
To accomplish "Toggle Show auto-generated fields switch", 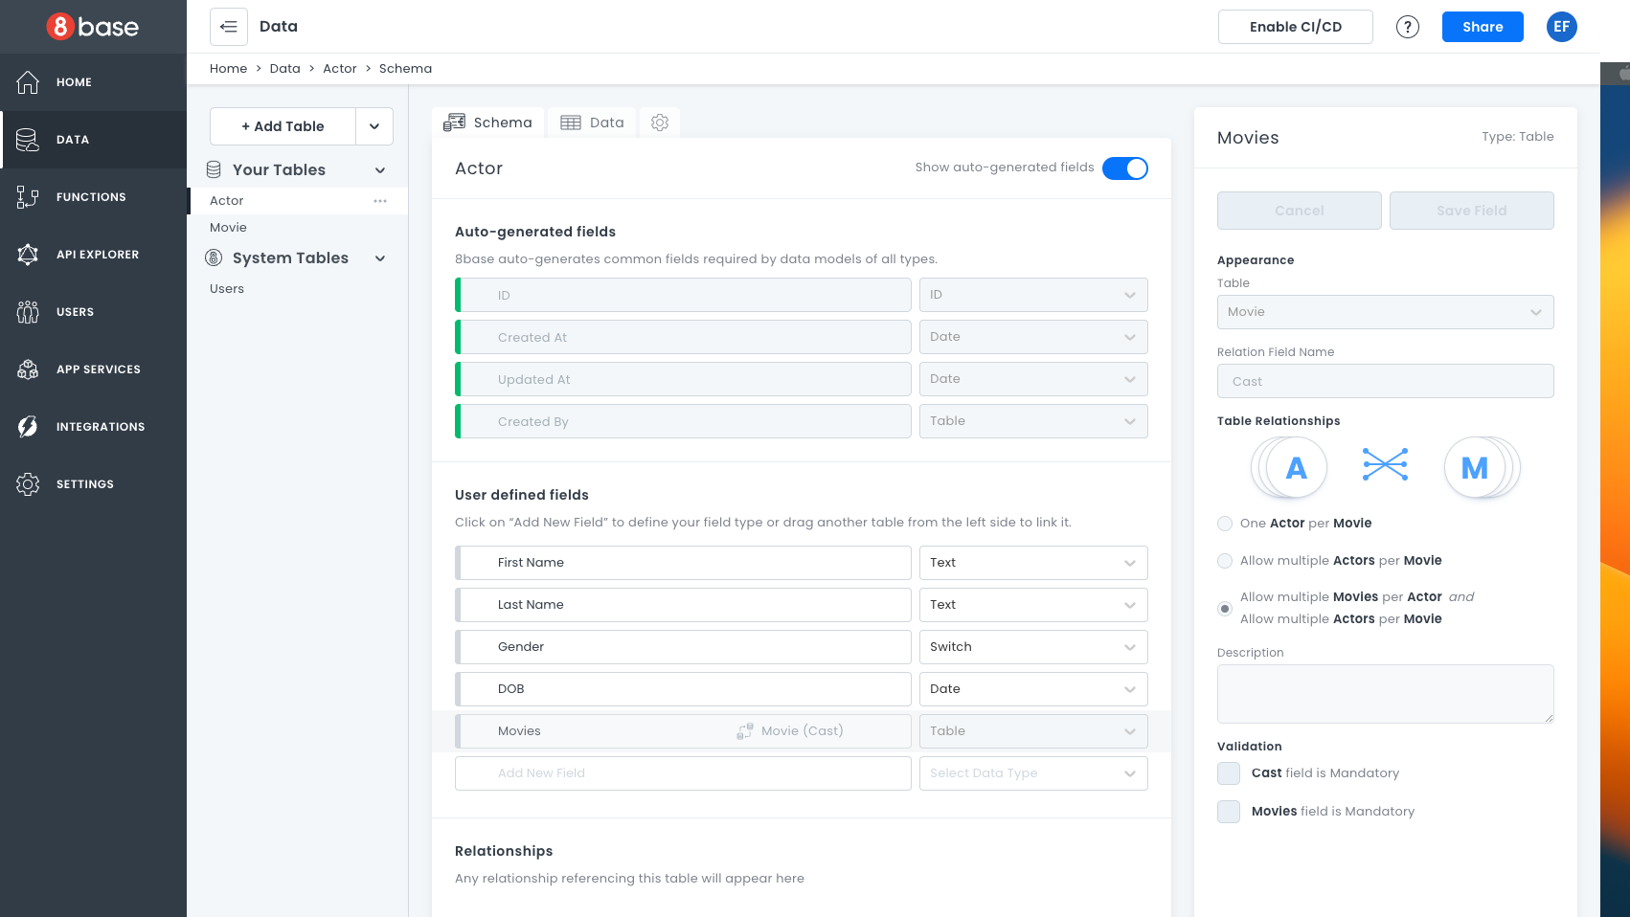I will point(1124,168).
